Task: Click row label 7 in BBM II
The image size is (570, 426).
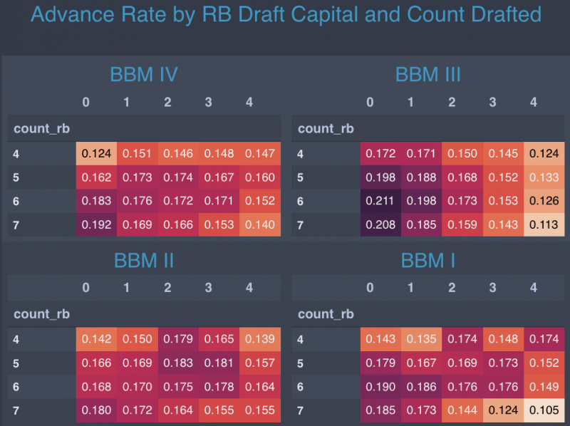Action: coord(16,410)
